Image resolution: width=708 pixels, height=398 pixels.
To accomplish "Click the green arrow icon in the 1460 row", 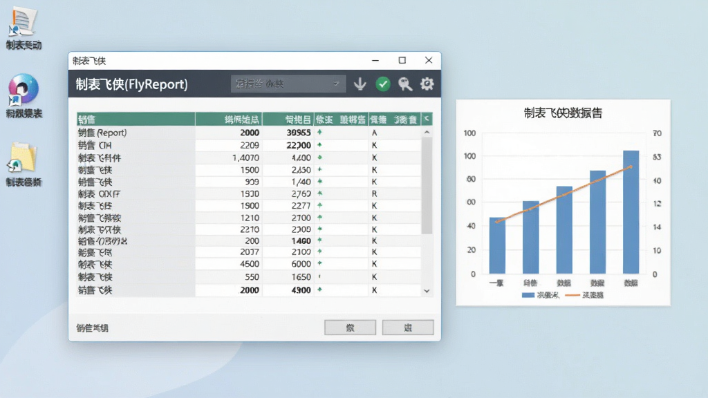I will click(x=319, y=240).
